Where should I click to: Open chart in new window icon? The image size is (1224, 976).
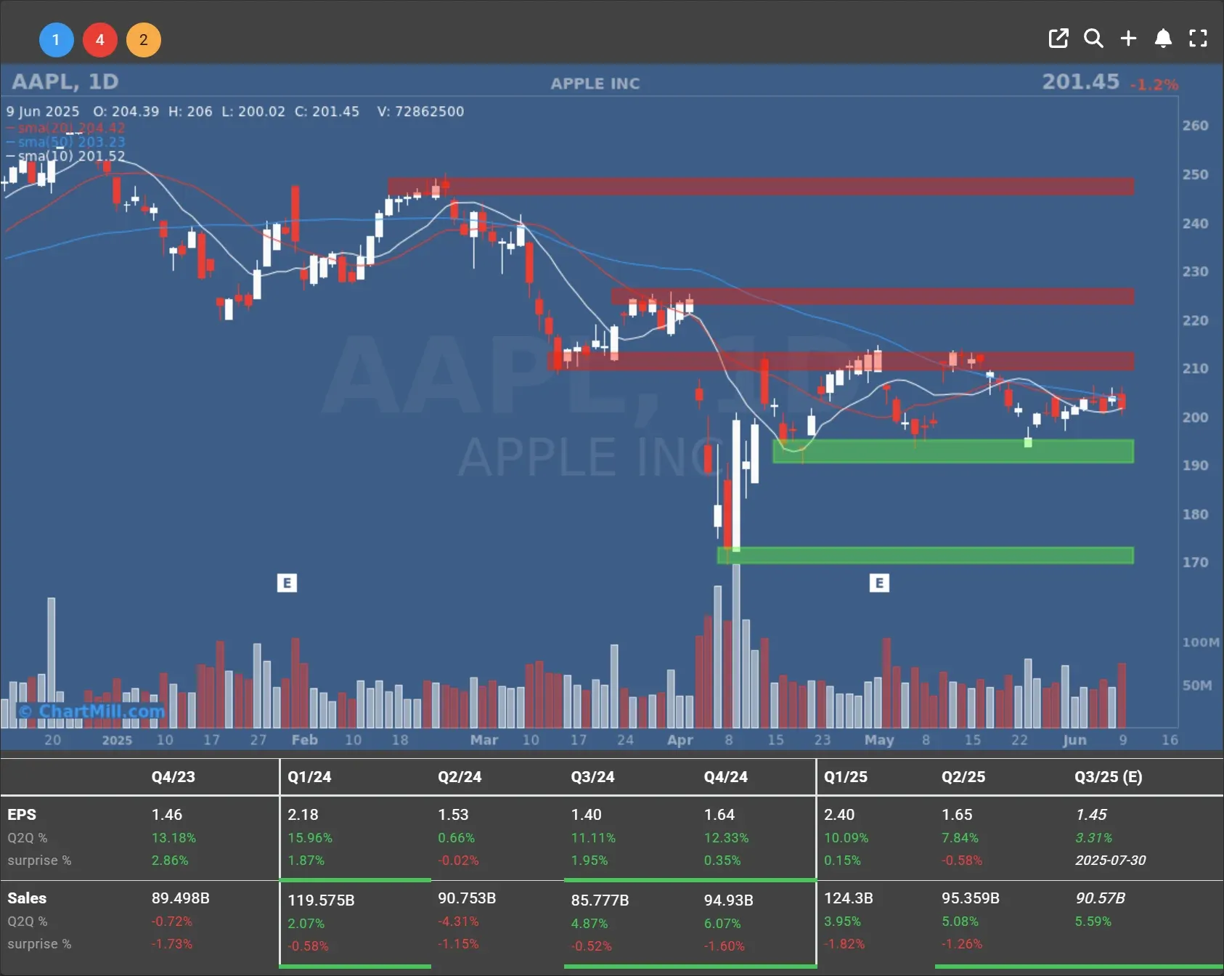point(1058,38)
